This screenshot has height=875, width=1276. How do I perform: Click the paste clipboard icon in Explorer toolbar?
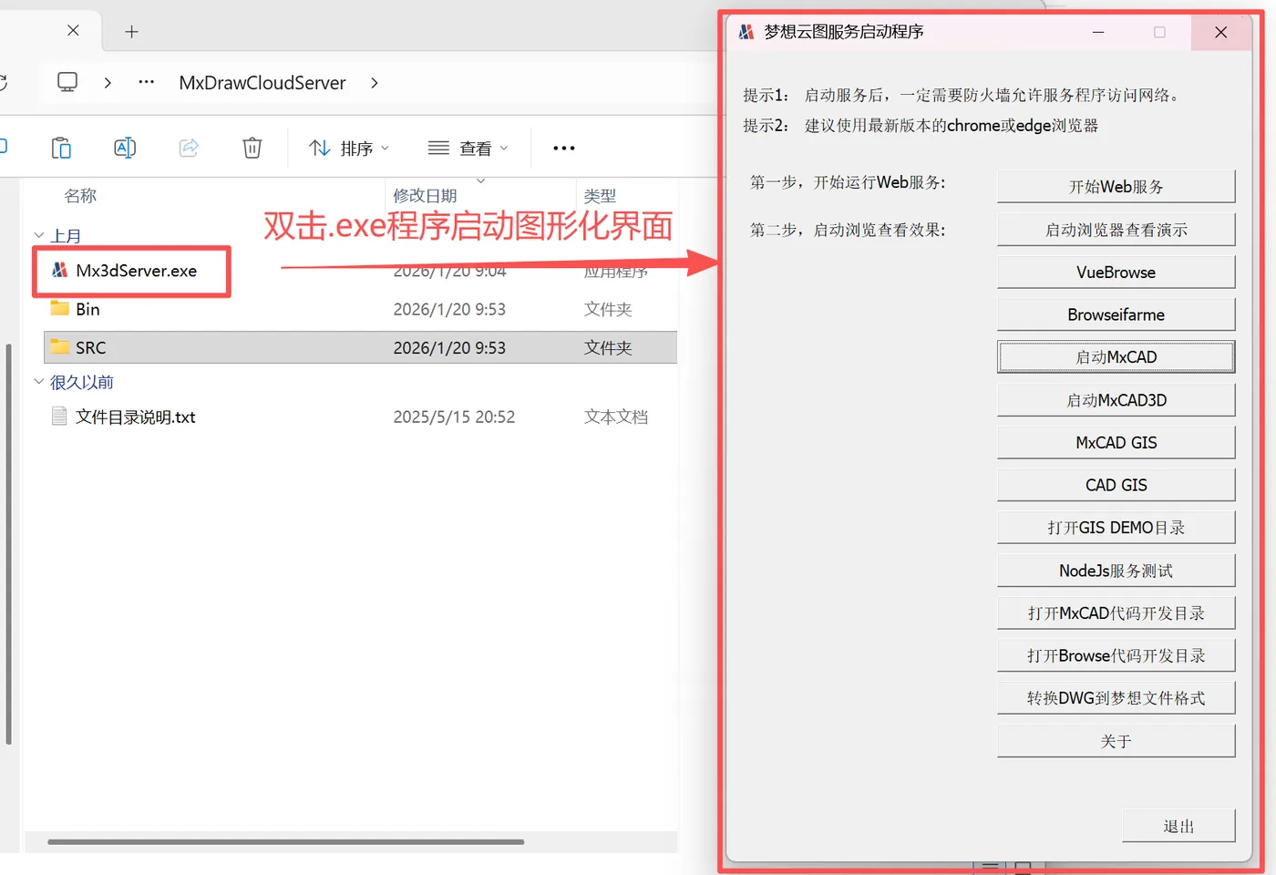click(61, 148)
